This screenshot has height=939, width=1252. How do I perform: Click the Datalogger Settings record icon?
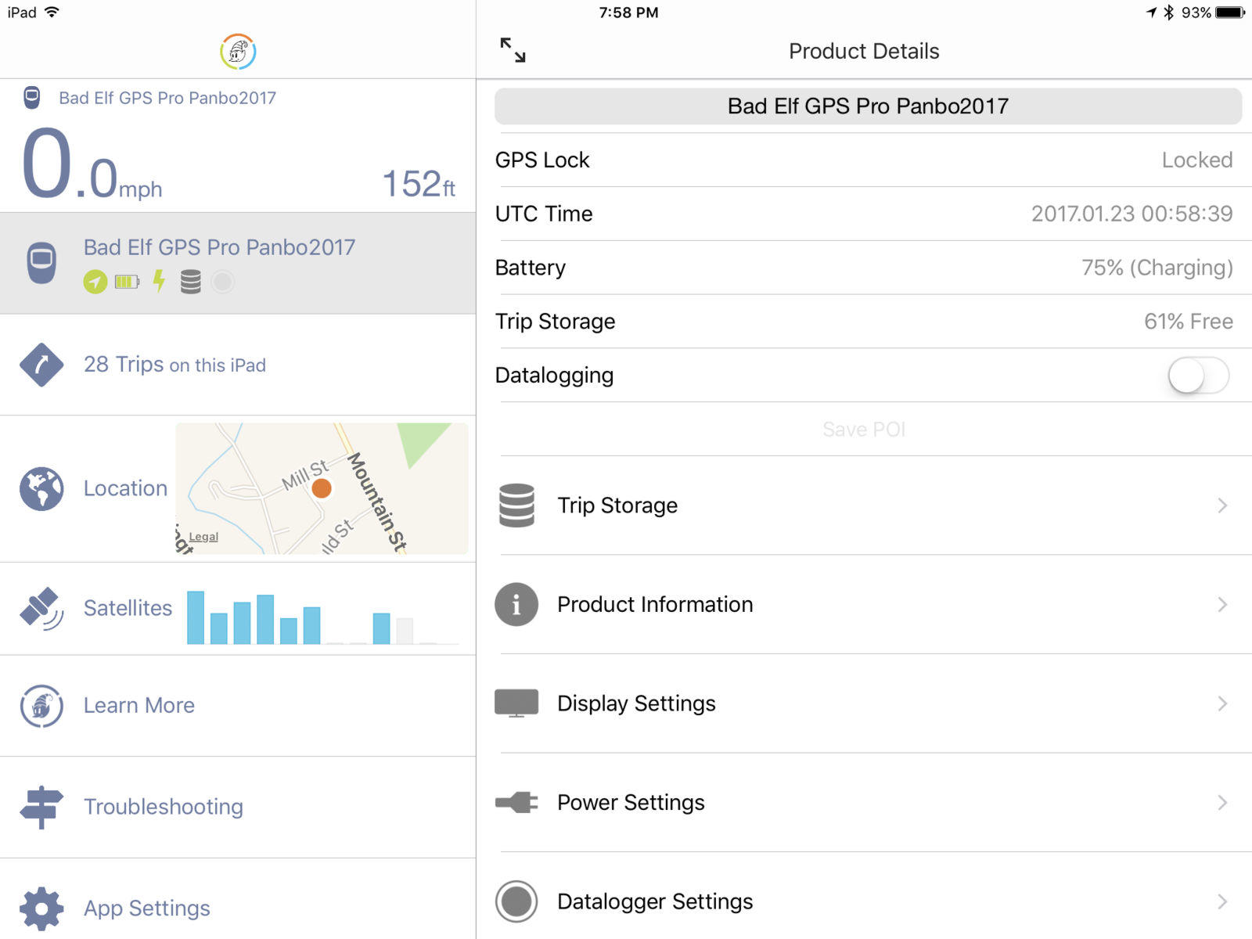click(516, 901)
